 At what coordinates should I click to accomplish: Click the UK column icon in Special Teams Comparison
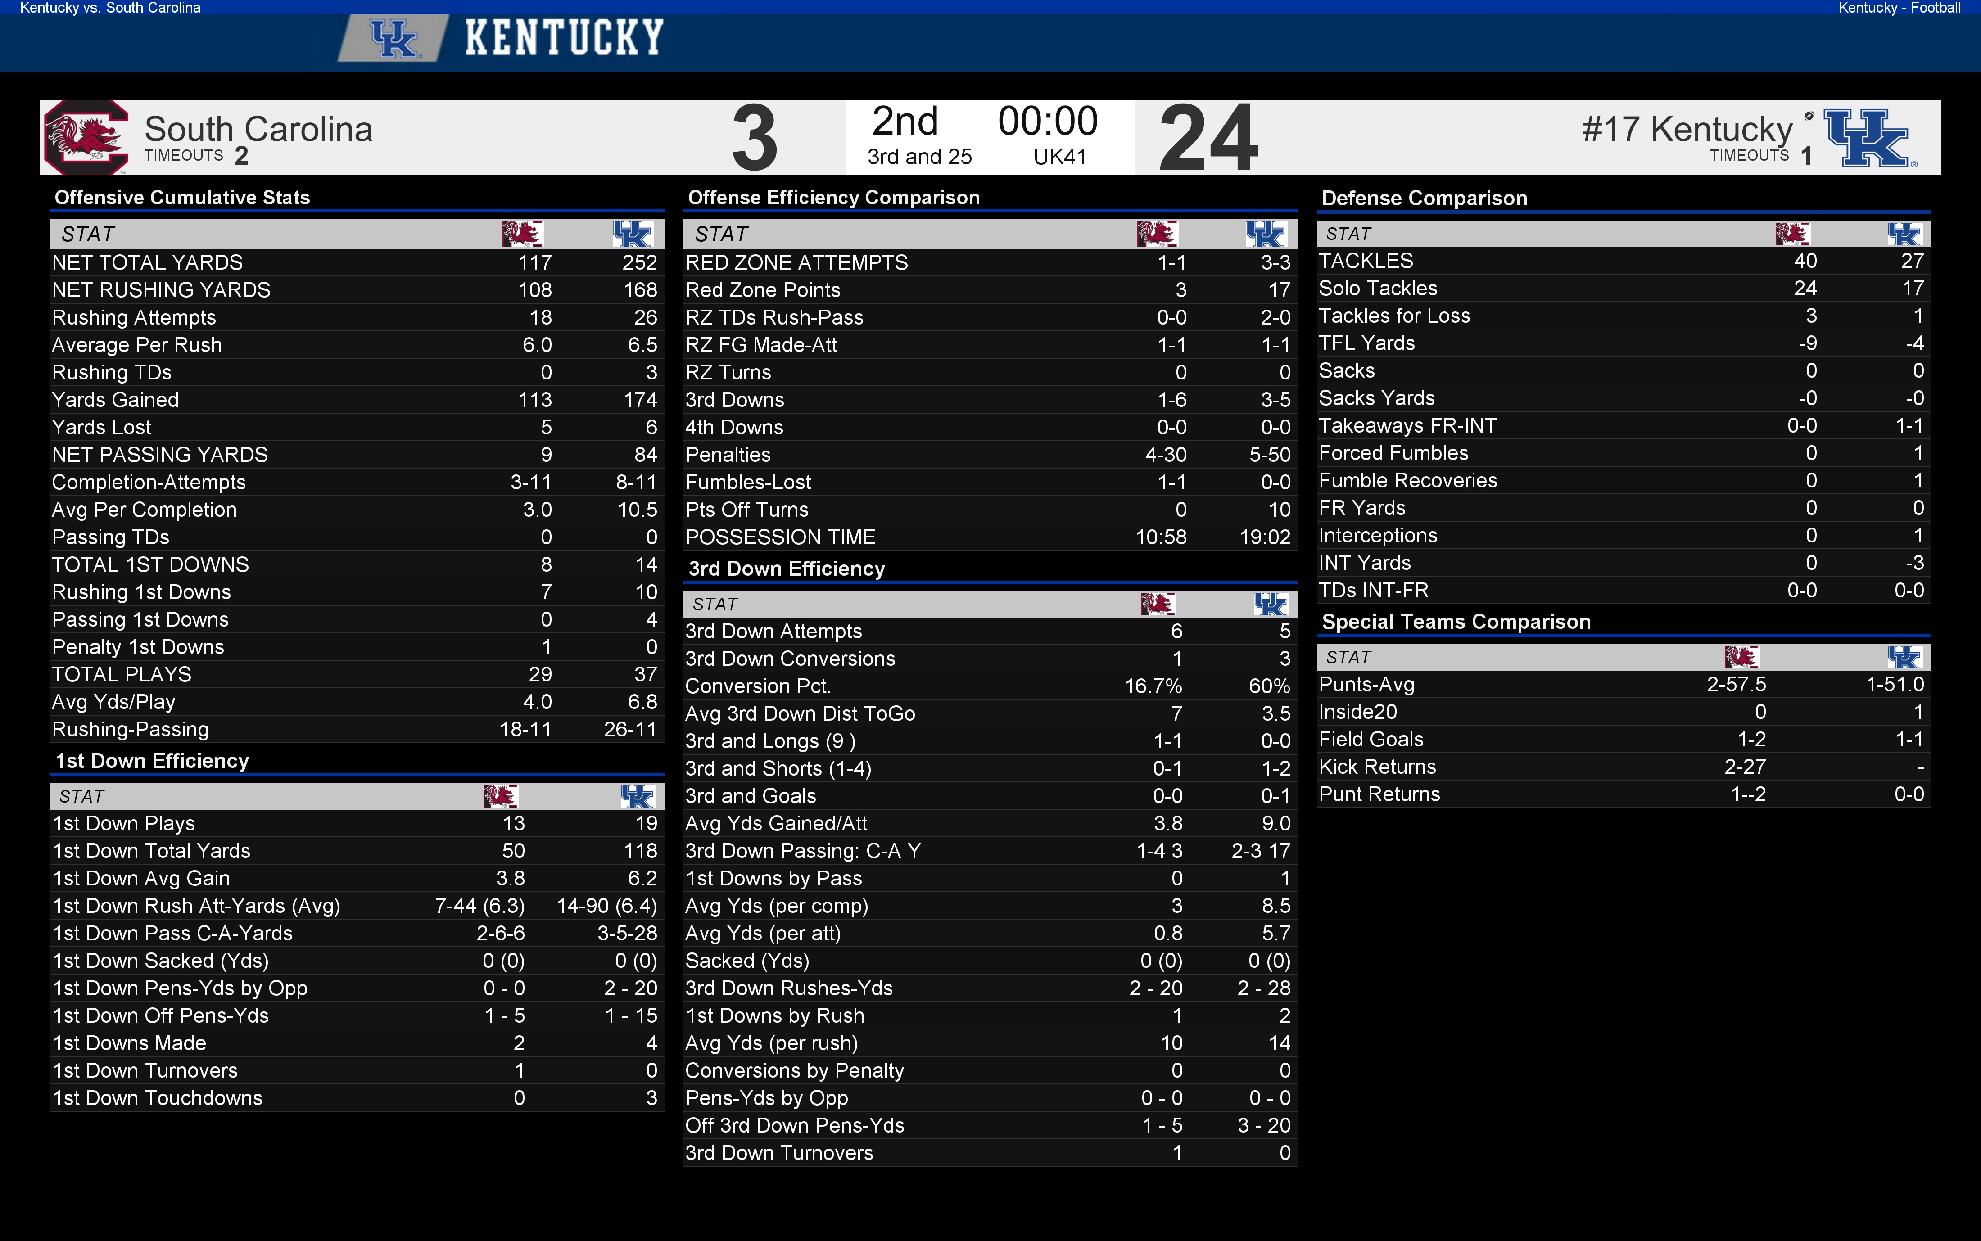pos(1904,658)
